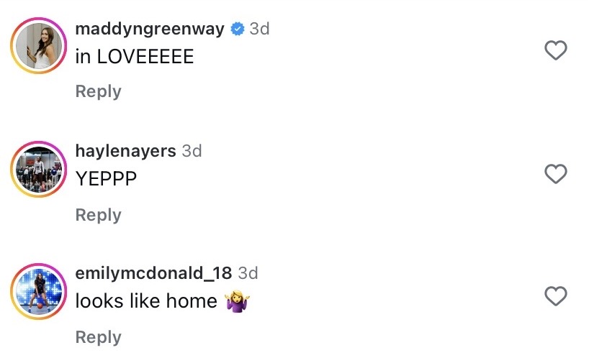This screenshot has width=589, height=358.
Task: Tap heart on emilymcdonald_18's comment
Action: (x=555, y=295)
